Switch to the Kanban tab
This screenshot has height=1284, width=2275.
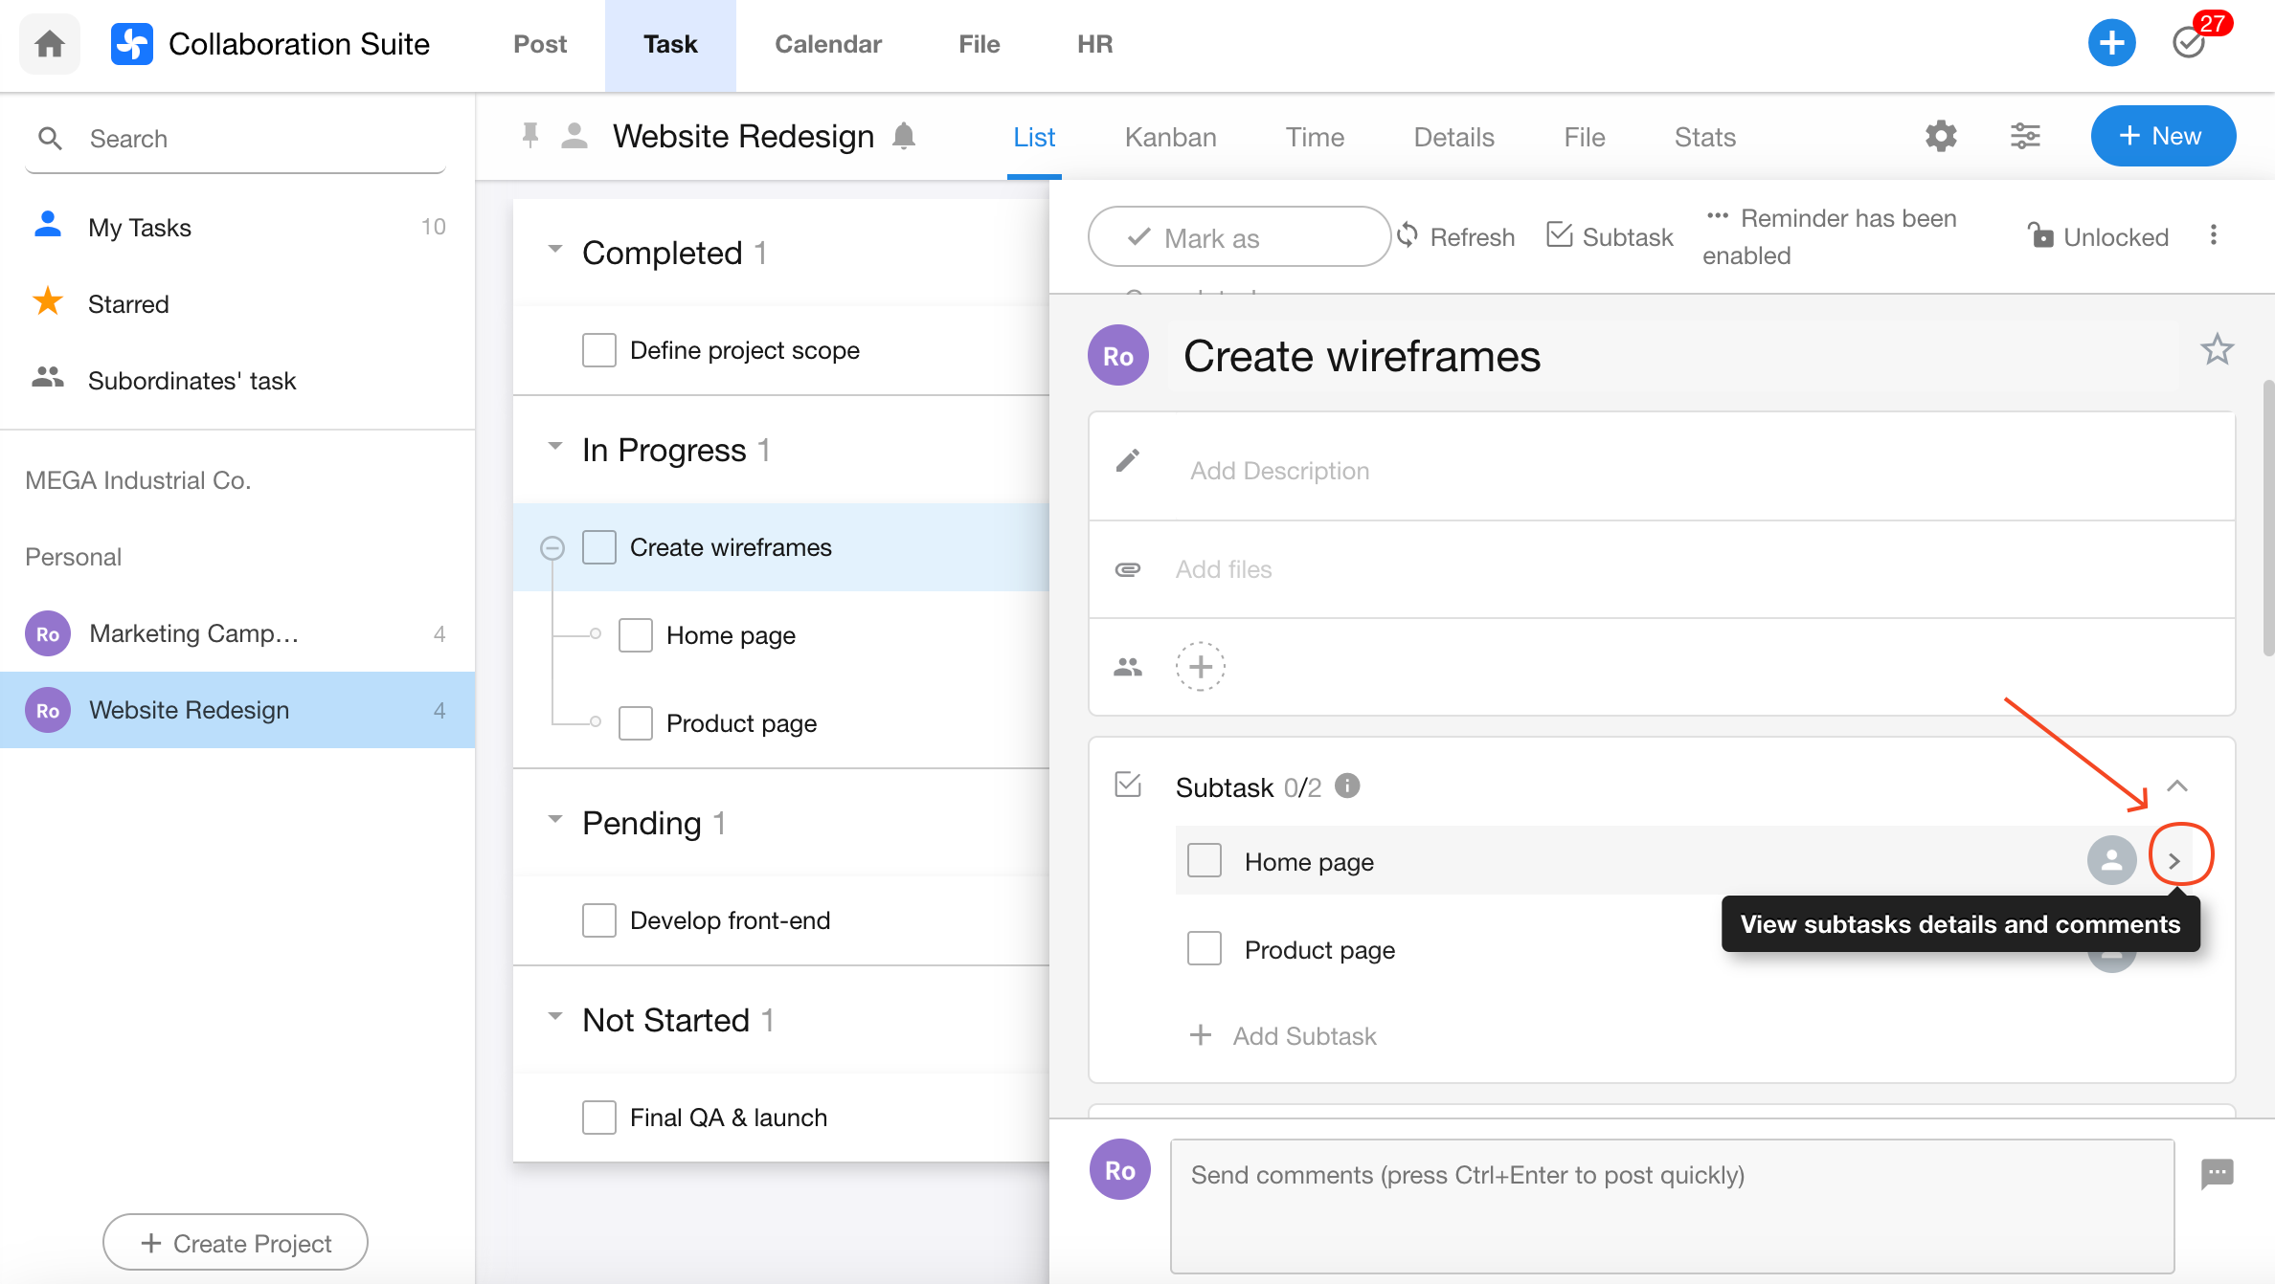1170,138
